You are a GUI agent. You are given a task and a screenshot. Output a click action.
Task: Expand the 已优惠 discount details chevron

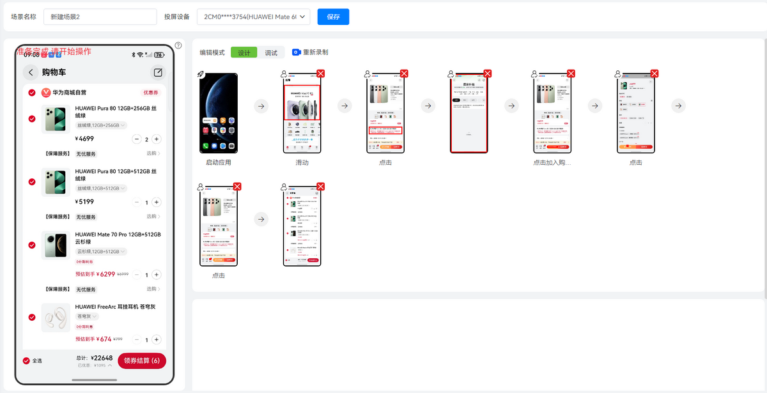pos(110,366)
